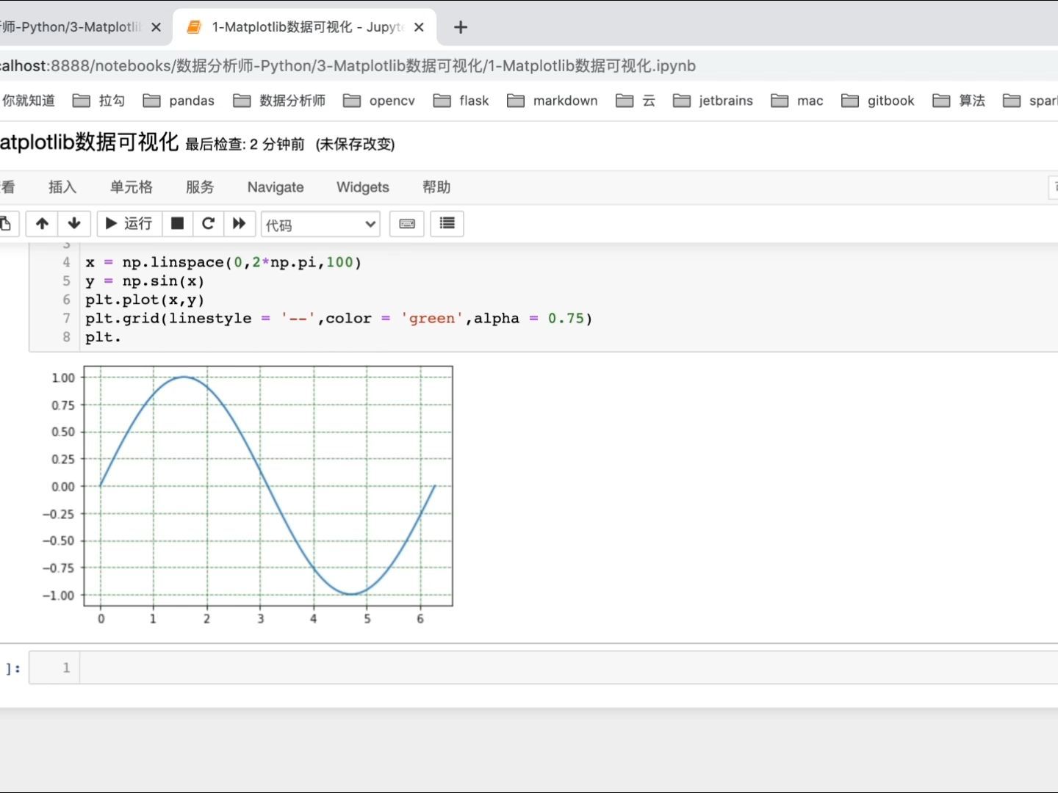1058x793 pixels.
Task: Open the gitbook bookmark folder
Action: pyautogui.click(x=878, y=101)
